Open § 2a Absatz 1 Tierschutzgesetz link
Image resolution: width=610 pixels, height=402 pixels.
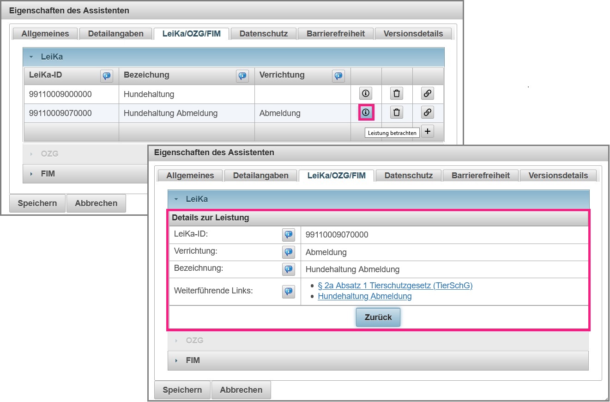pos(395,286)
